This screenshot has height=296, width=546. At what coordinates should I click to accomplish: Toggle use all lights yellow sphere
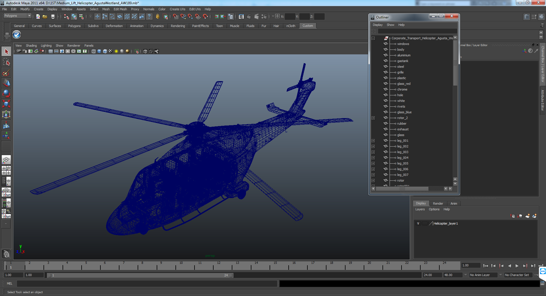click(116, 51)
